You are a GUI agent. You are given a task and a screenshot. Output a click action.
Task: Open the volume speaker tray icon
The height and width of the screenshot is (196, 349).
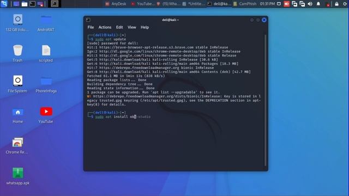tap(310, 4)
